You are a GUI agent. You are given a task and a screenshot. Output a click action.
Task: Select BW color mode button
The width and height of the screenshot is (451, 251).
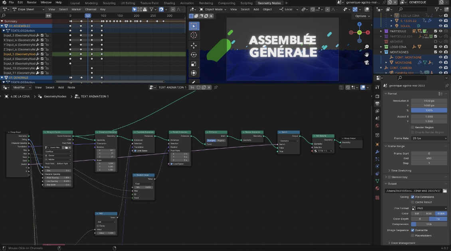point(417,214)
